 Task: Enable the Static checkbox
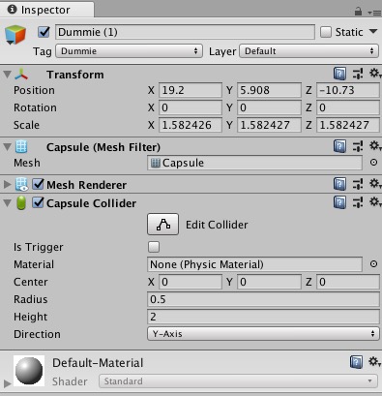point(326,32)
